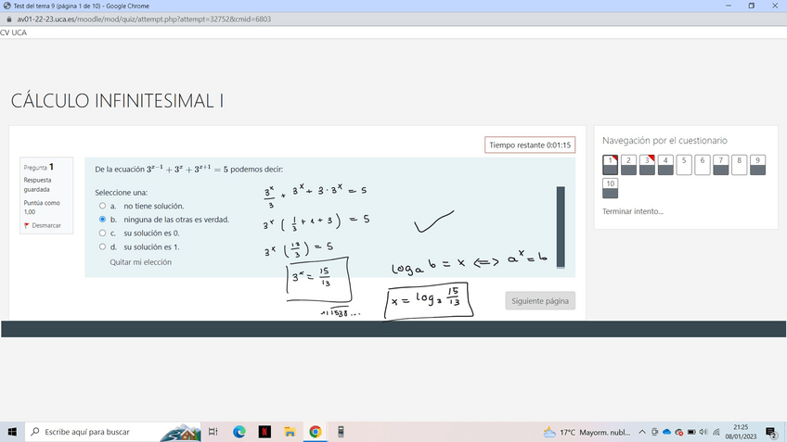Open the phone app icon on taskbar
This screenshot has height=442, width=787.
click(341, 432)
